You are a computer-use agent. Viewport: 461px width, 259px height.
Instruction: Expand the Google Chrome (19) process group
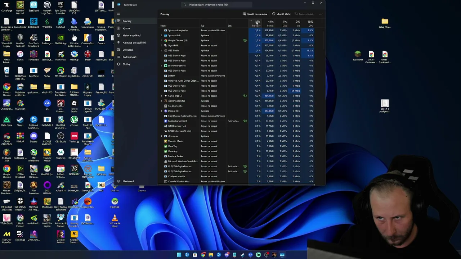[x=161, y=40]
